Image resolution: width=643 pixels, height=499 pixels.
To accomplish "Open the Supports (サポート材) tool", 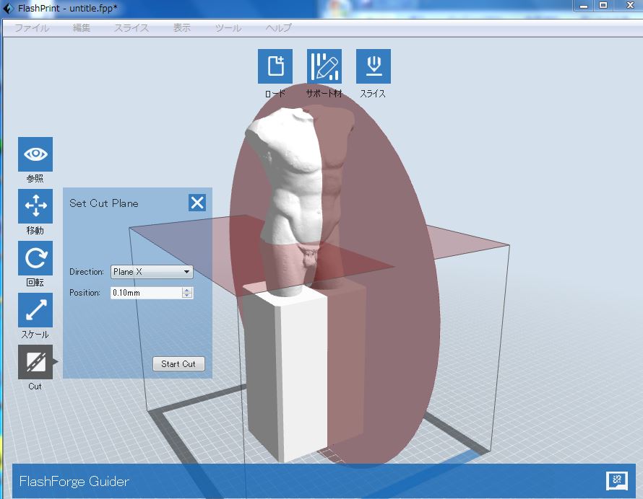I will click(324, 66).
